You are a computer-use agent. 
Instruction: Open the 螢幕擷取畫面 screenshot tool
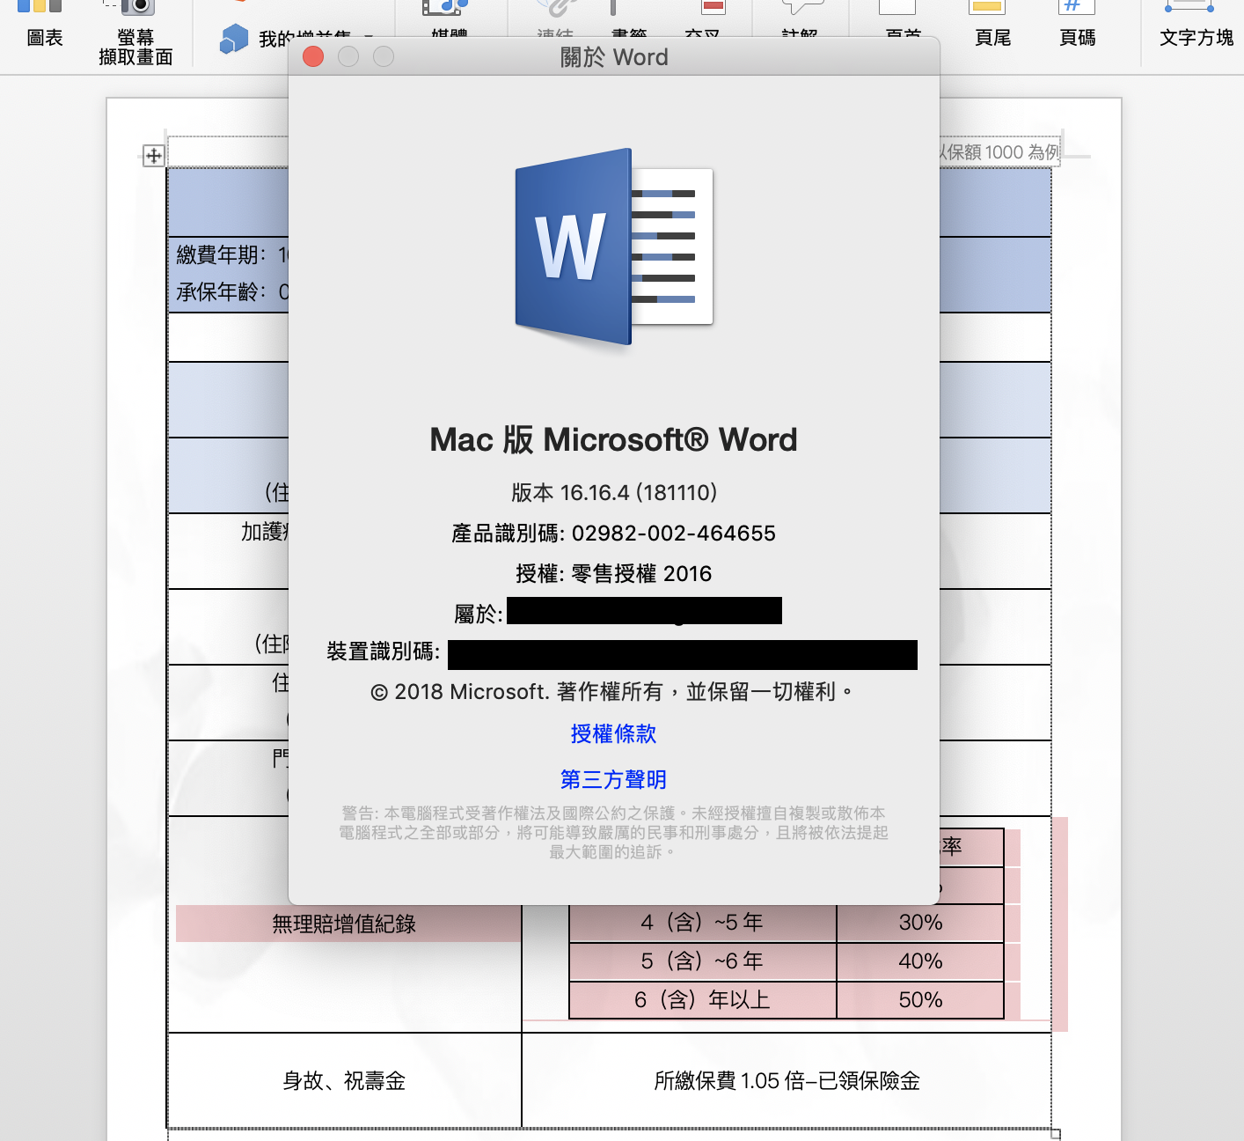(x=135, y=33)
